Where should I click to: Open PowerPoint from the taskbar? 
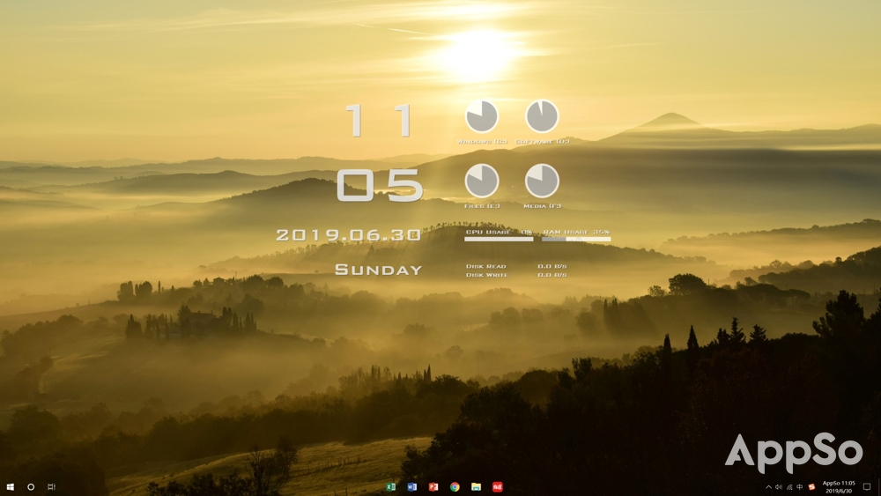[433, 486]
